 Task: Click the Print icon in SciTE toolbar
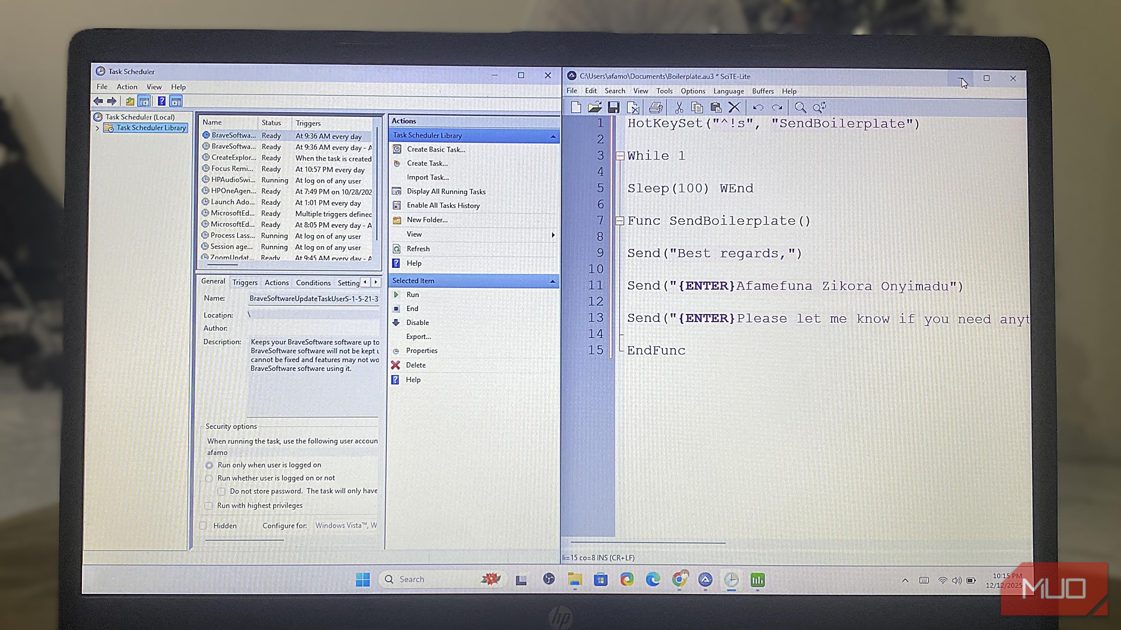point(655,107)
